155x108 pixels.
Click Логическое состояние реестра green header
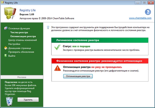(x=100, y=40)
